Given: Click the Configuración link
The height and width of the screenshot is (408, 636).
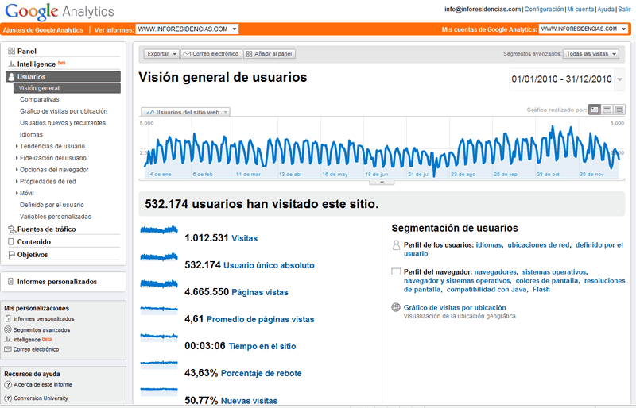Looking at the screenshot, I should click(x=544, y=9).
